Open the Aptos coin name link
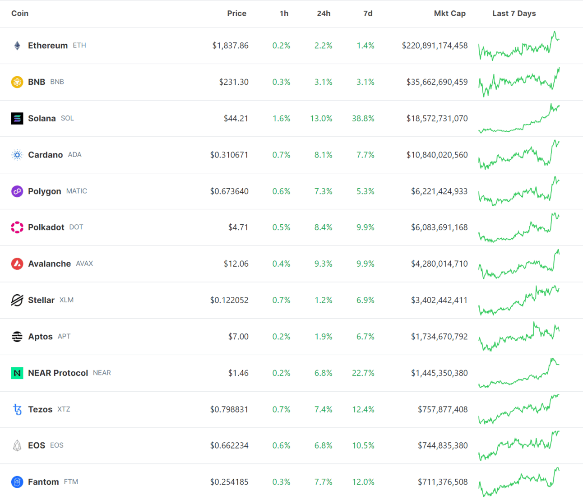Viewport: 583px width, 500px height. [x=41, y=337]
